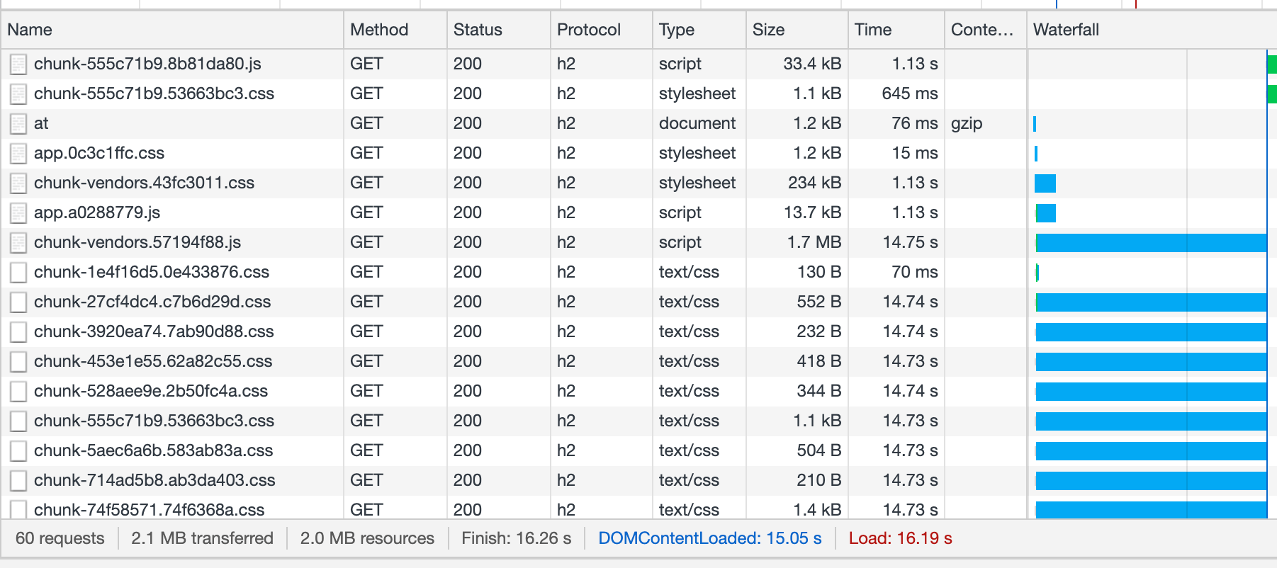Click the icon beside chunk-528aee9e.2b50fc4a.css
The width and height of the screenshot is (1277, 568).
[18, 392]
